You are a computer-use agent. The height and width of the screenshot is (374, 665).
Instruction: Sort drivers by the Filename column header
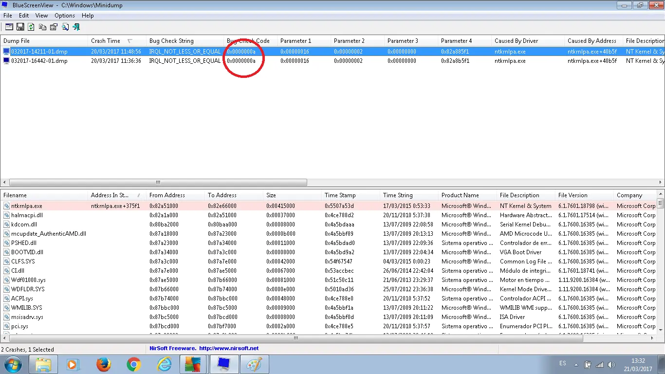(x=44, y=195)
